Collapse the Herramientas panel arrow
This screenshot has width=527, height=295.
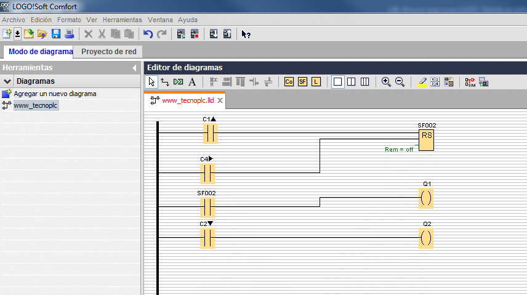click(x=134, y=68)
